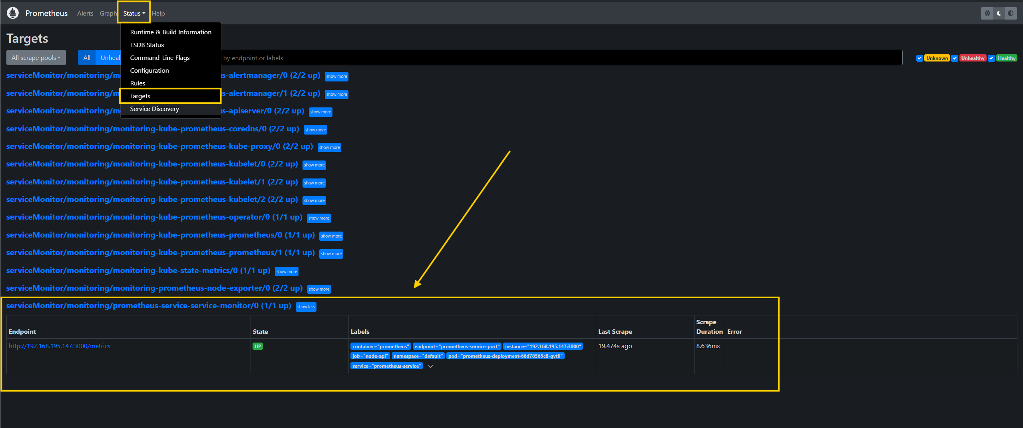1023x428 pixels.
Task: Click the 8.636ms scrape duration value
Action: (x=708, y=346)
